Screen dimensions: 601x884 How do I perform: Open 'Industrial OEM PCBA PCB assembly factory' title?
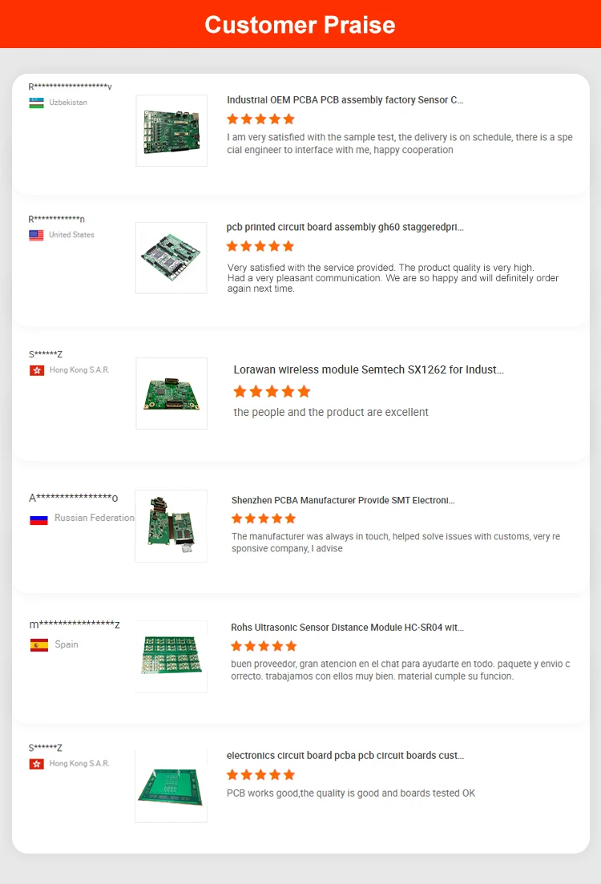click(x=345, y=100)
